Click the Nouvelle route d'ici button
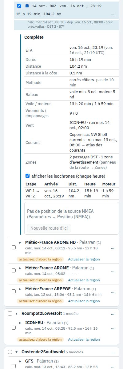The height and width of the screenshot is (369, 123). pyautogui.click(x=49, y=228)
